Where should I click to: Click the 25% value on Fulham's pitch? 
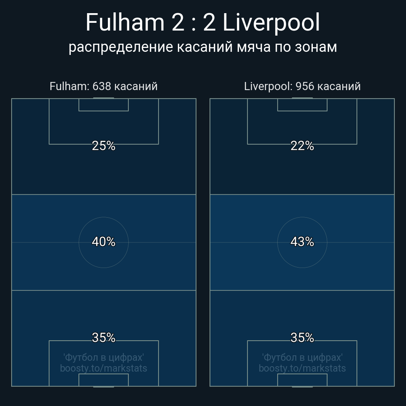pos(104,146)
